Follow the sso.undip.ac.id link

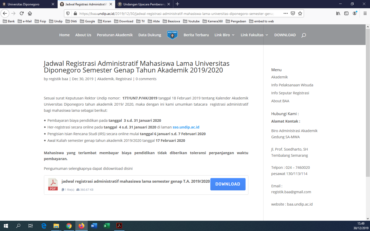(x=186, y=127)
